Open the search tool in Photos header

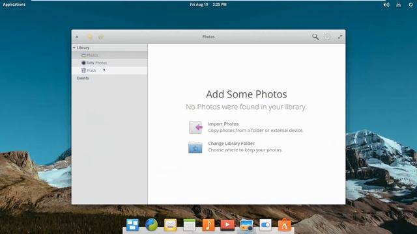tap(315, 37)
